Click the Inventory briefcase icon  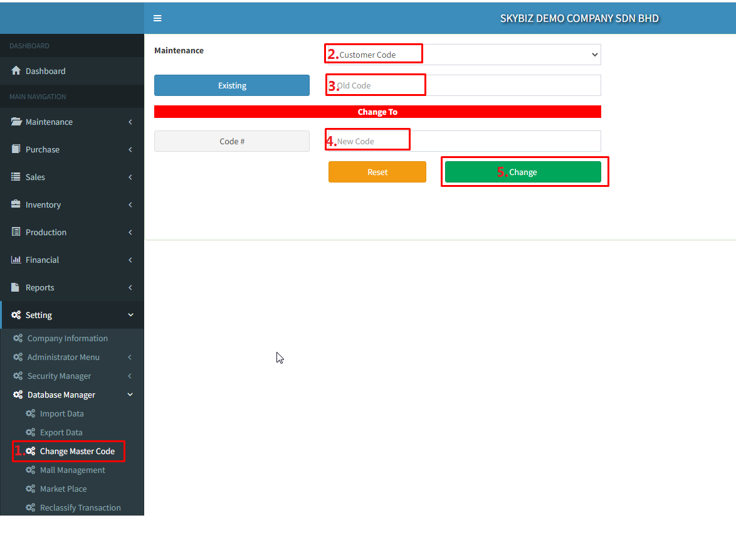coord(16,204)
